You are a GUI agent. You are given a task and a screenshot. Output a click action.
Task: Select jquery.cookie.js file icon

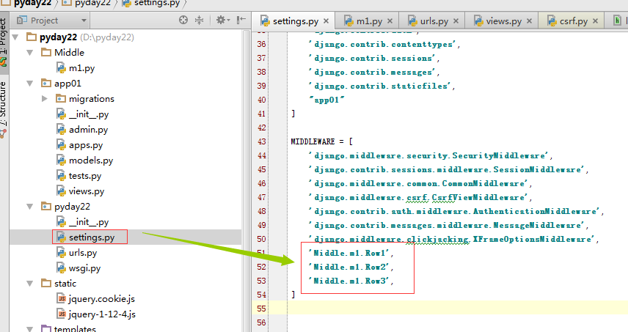pyautogui.click(x=62, y=299)
